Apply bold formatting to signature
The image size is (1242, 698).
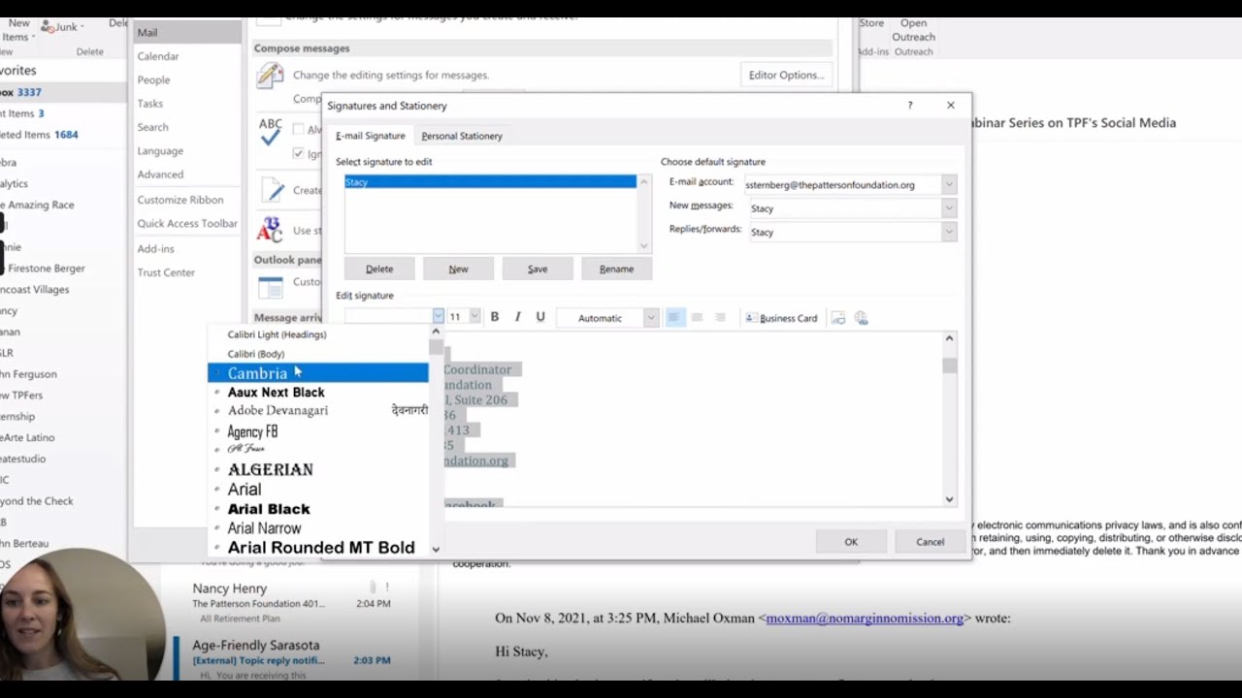(495, 317)
